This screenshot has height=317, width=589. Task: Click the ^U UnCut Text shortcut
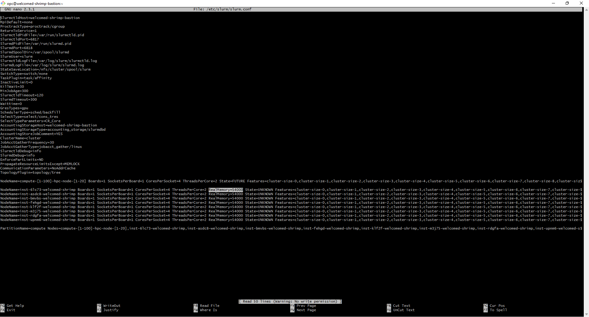pos(401,310)
